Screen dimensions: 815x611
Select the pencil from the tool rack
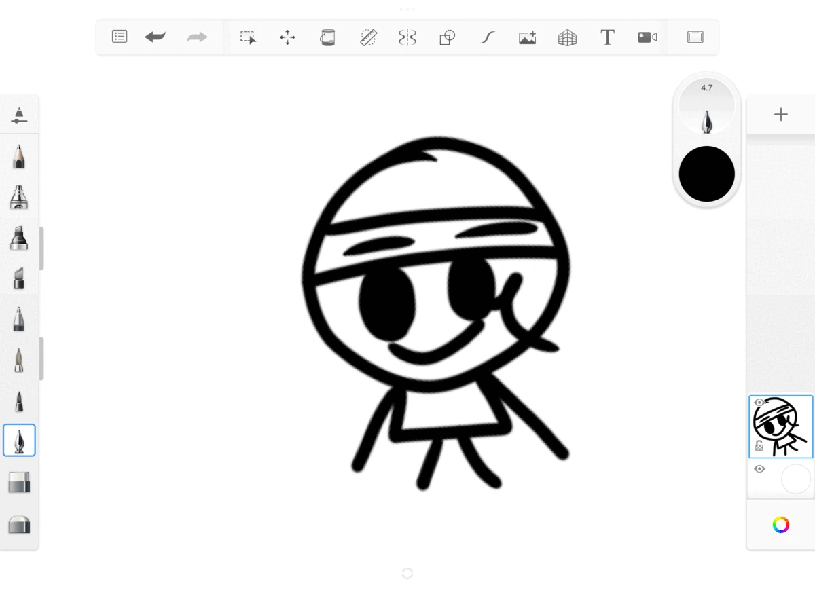(19, 155)
